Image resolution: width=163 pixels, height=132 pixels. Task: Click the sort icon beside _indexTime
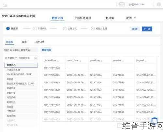click(x=58, y=60)
